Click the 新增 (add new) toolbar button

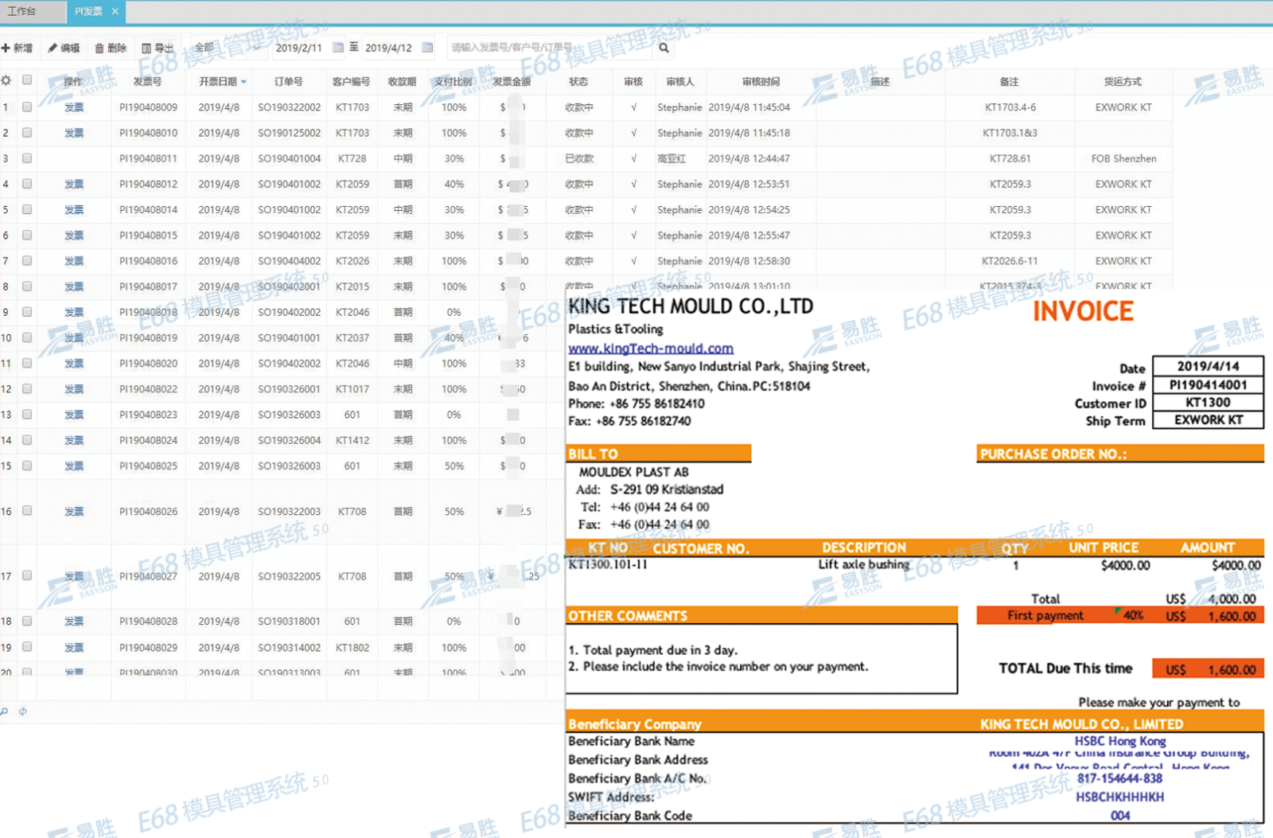[x=17, y=48]
